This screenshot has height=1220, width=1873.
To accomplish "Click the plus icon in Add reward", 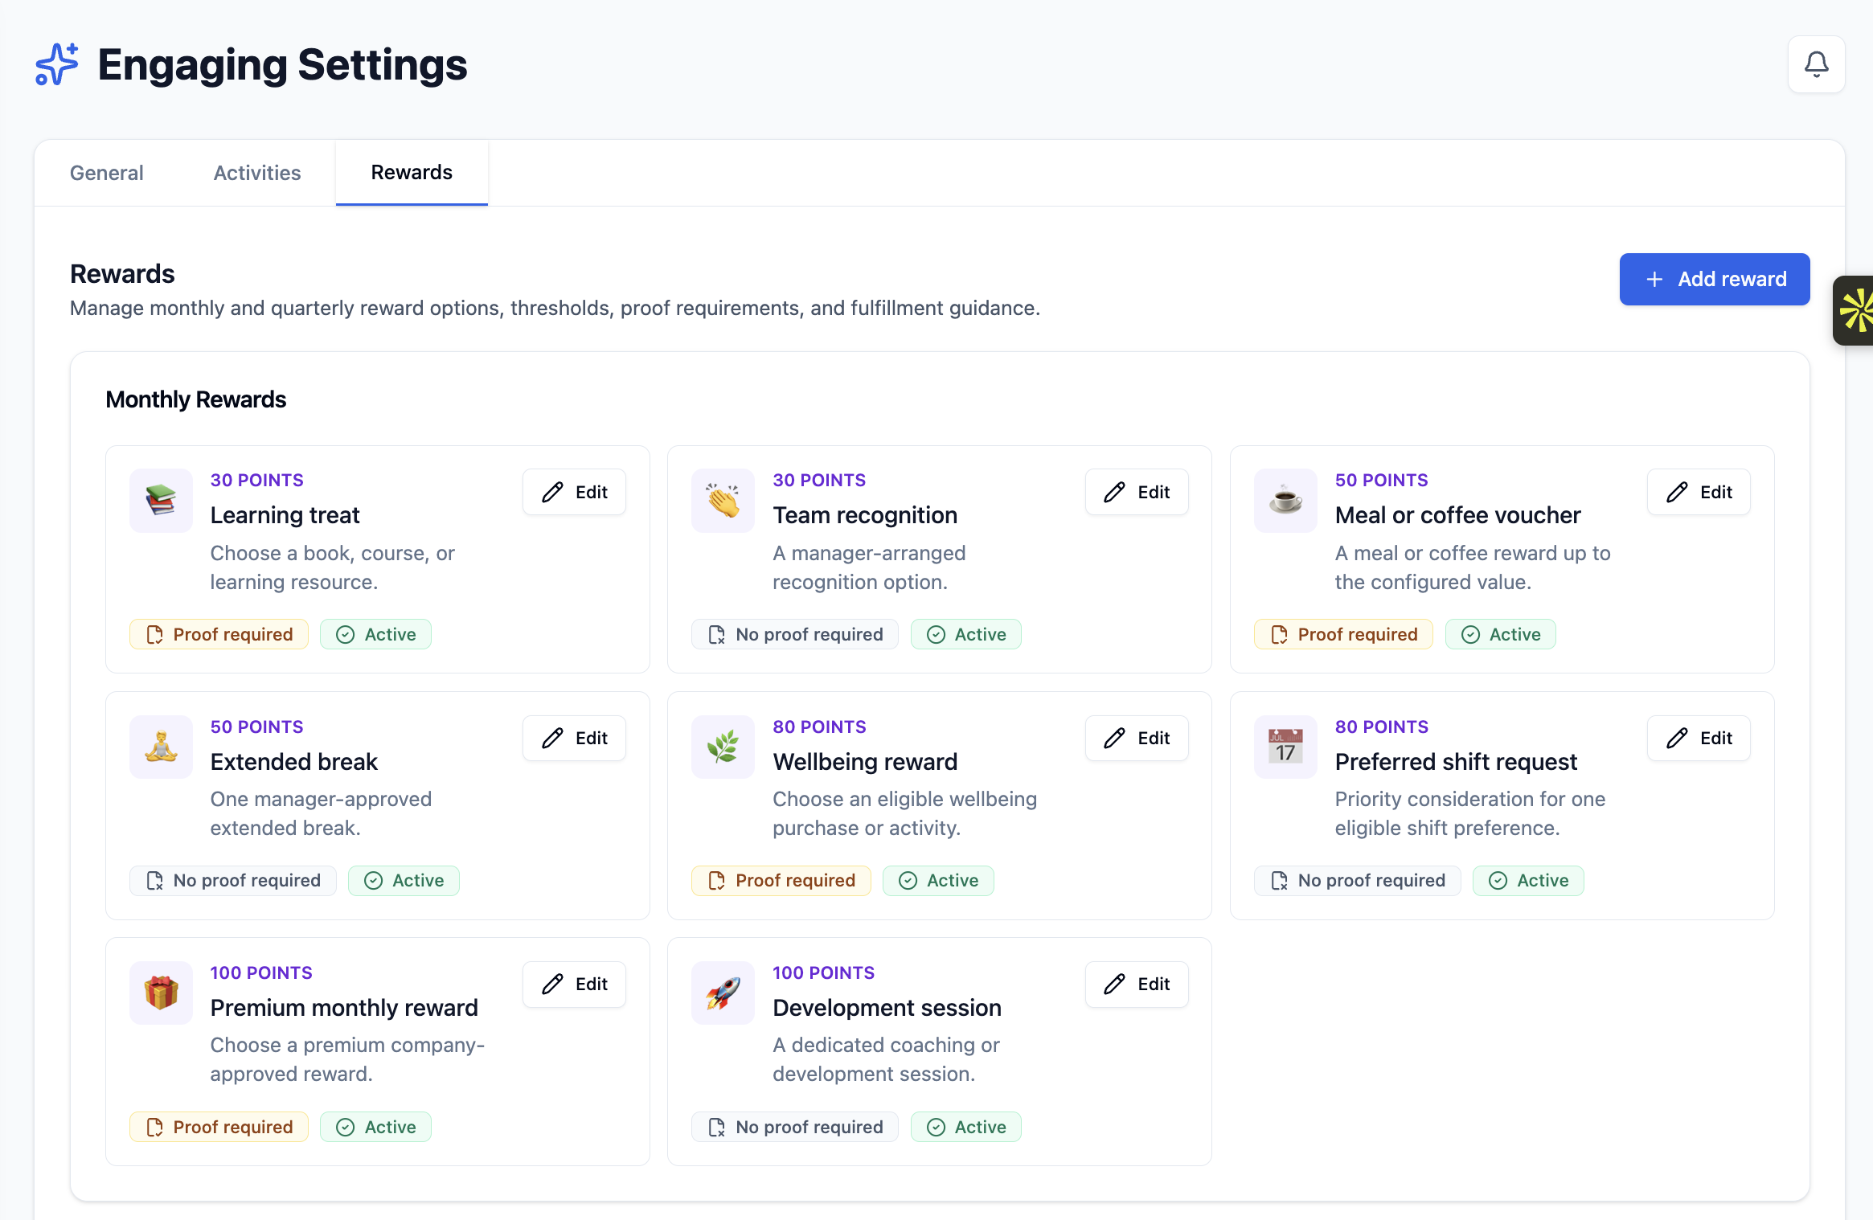I will pyautogui.click(x=1654, y=279).
